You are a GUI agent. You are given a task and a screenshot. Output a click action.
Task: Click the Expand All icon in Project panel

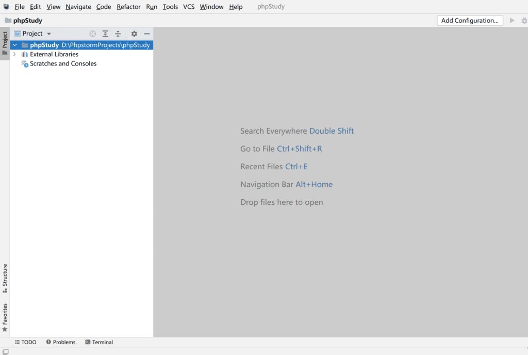tap(105, 34)
